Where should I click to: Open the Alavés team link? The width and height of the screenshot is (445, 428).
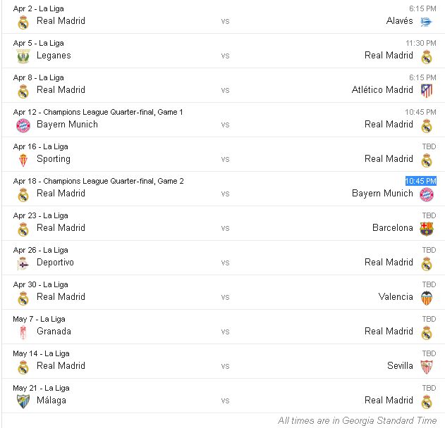tap(399, 21)
